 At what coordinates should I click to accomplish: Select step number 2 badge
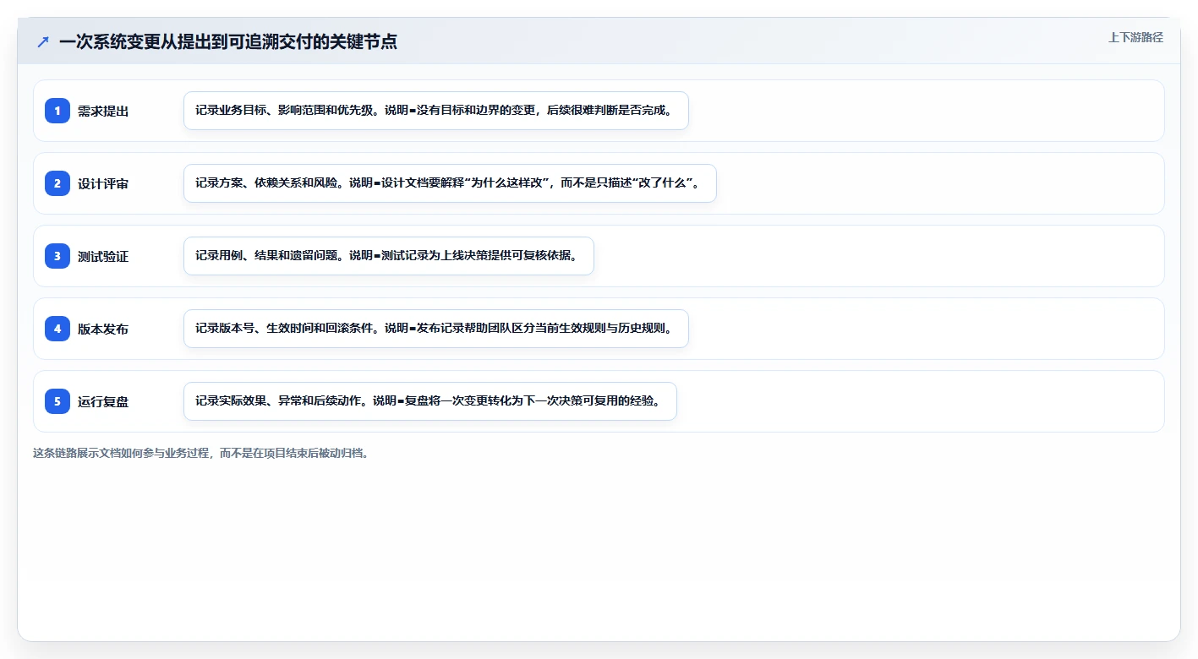click(57, 183)
